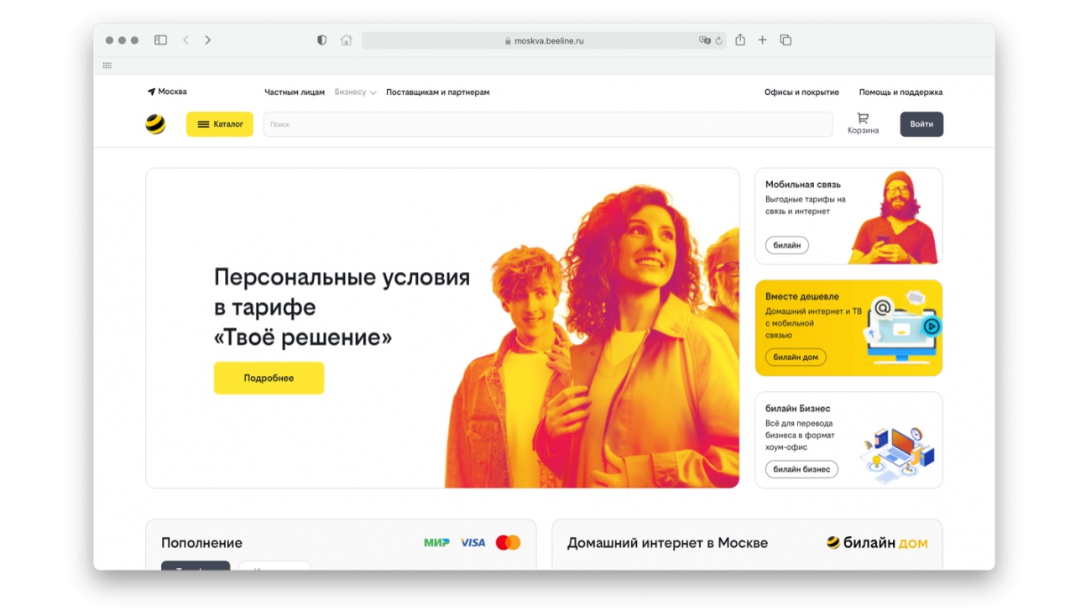Click the Войти login button
This screenshot has height=616, width=1091.
921,124
